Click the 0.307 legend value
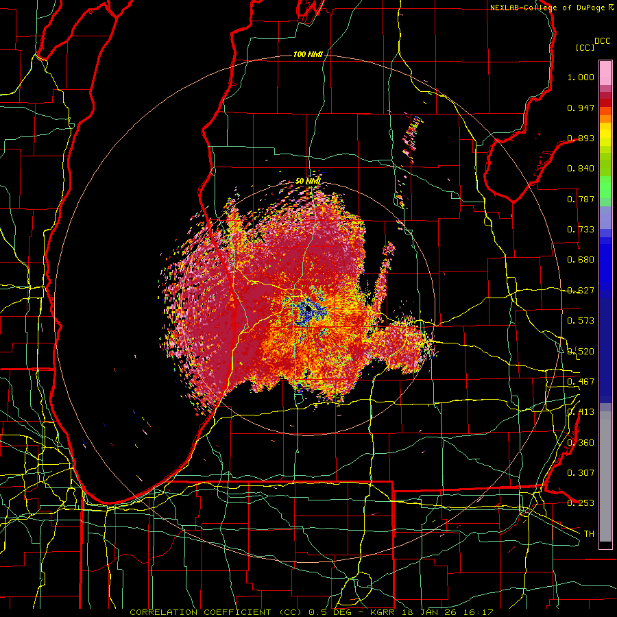This screenshot has height=617, width=617. pyautogui.click(x=581, y=473)
